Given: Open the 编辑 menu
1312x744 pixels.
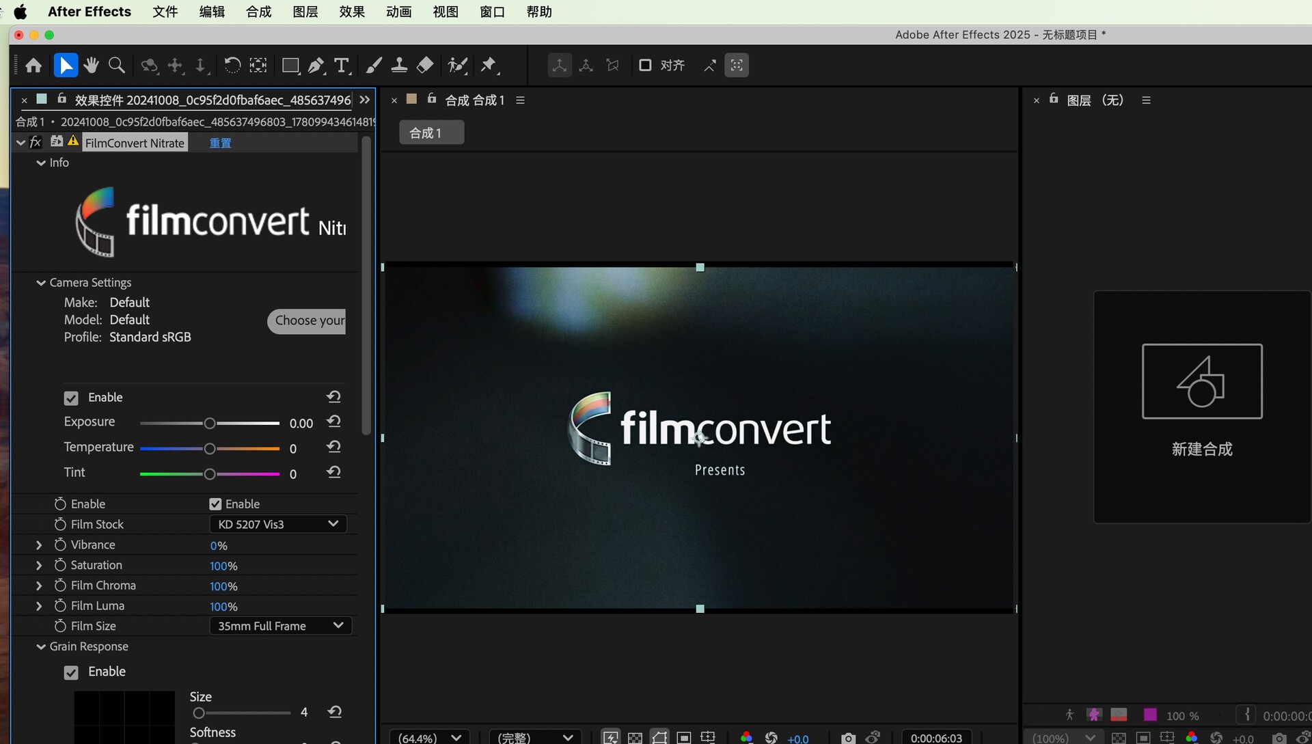Looking at the screenshot, I should point(212,12).
